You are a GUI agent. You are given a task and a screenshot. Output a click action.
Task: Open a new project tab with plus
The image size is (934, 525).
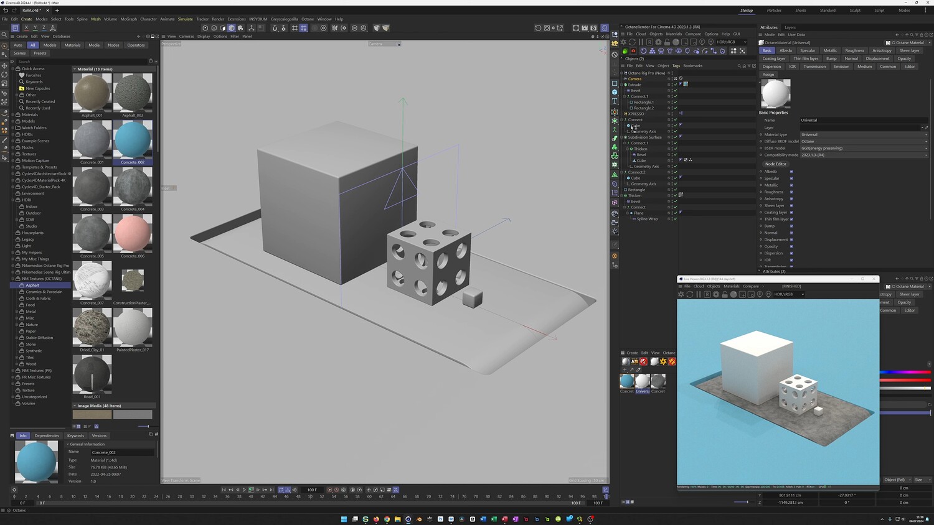coord(57,10)
